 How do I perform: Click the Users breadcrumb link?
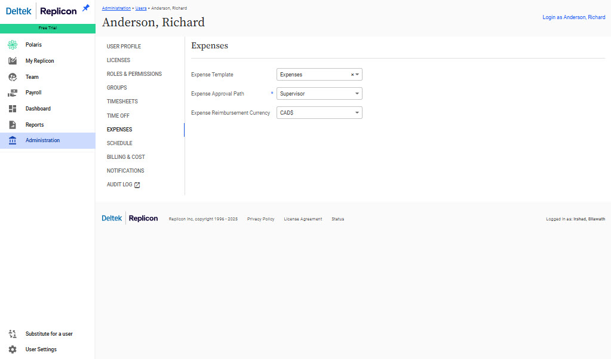[x=141, y=8]
